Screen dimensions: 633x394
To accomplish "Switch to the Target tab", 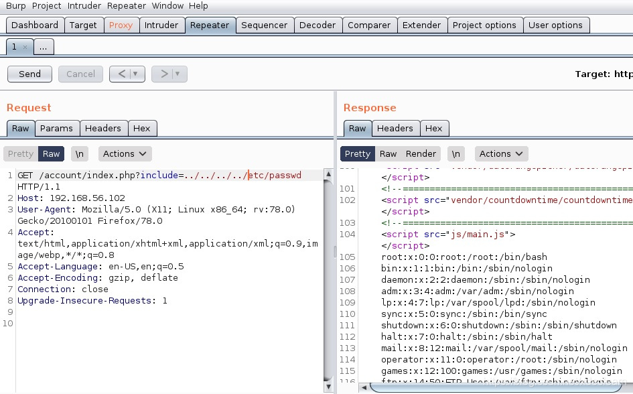I will point(83,25).
